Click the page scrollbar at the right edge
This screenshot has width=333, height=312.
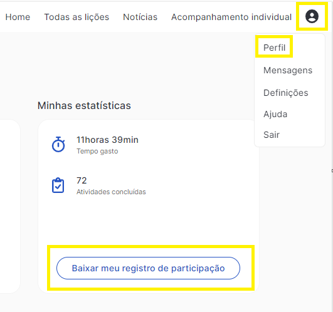[x=332, y=156]
